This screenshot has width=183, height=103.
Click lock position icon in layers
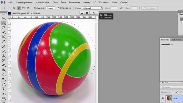coord(181,92)
